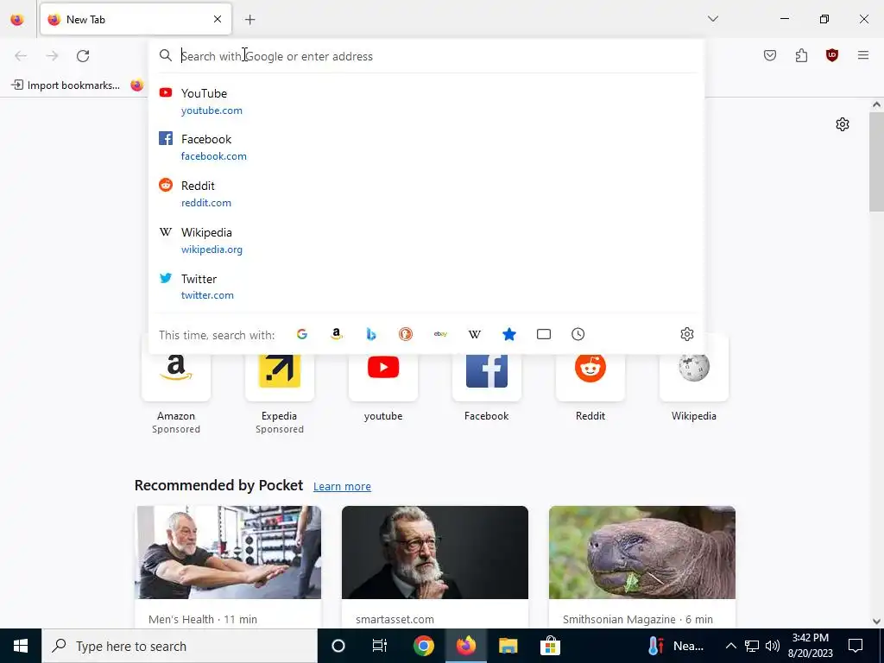Search this time with Amazon icon
Screen dimensions: 884x663
(337, 334)
